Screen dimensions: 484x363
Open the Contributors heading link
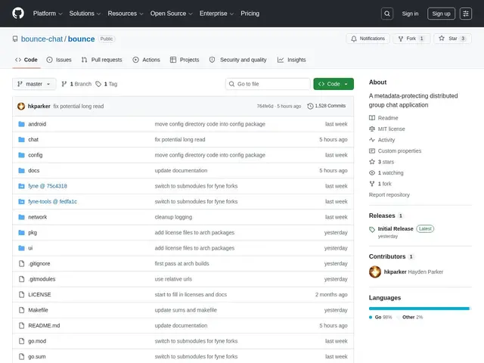(x=387, y=256)
